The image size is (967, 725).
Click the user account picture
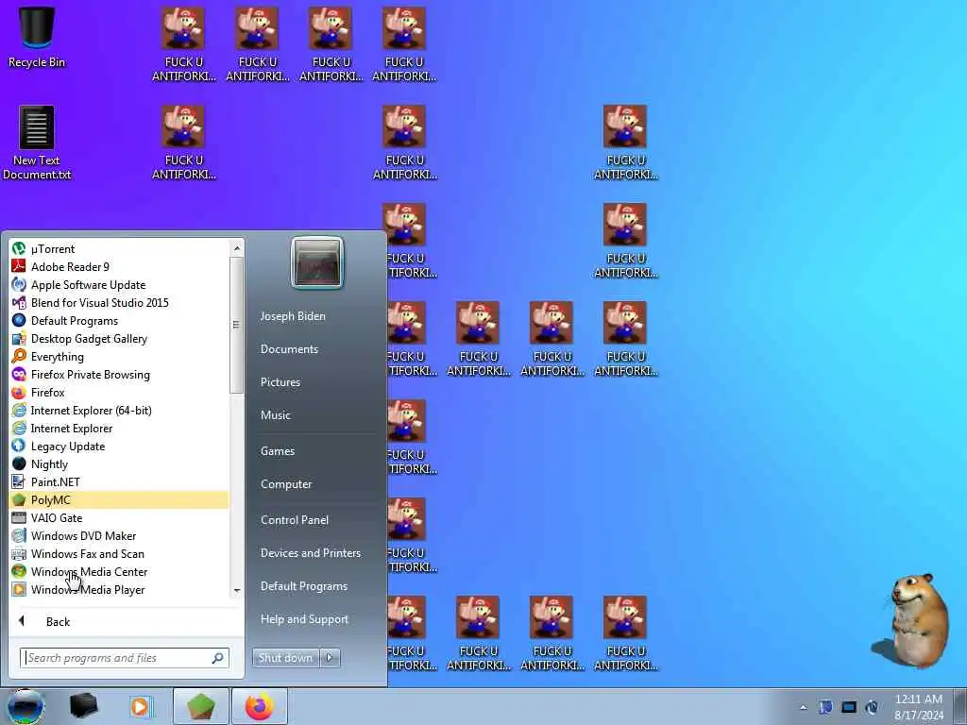tap(317, 262)
